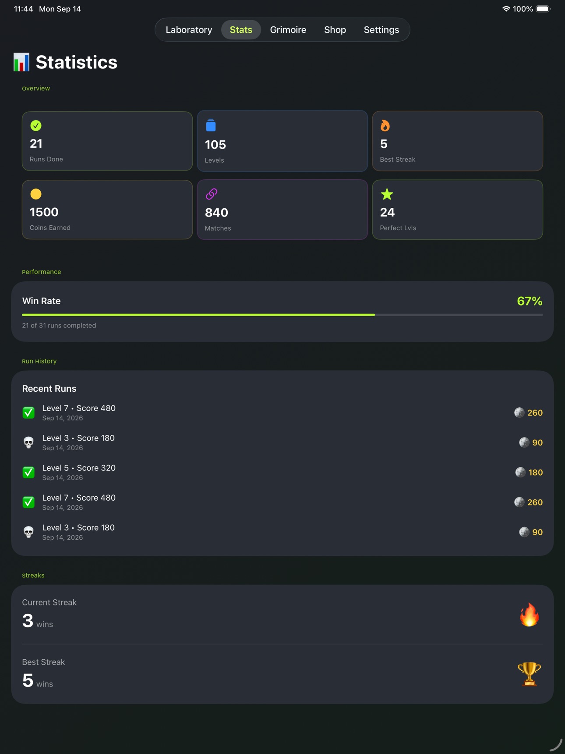Click the yellow coin icon in Coins Earned card
This screenshot has height=754, width=565.
36,194
